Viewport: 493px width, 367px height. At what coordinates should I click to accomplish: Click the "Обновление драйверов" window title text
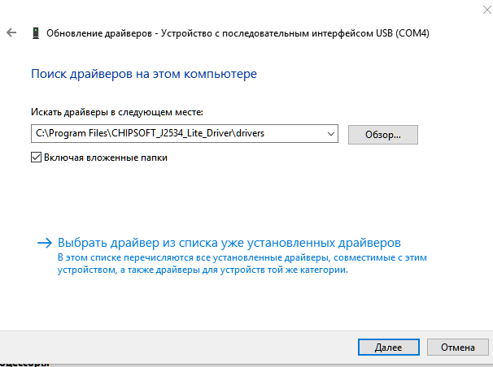click(x=99, y=34)
